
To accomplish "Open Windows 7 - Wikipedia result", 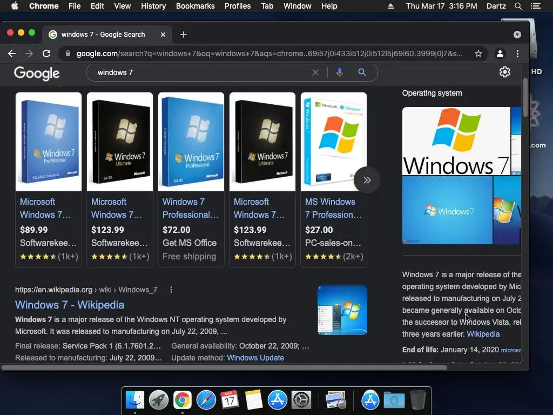I will (x=70, y=305).
